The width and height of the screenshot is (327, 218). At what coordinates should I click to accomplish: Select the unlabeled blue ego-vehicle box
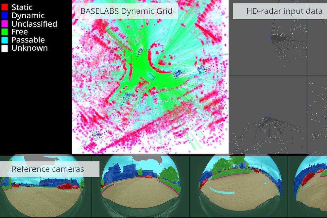[x=151, y=76]
